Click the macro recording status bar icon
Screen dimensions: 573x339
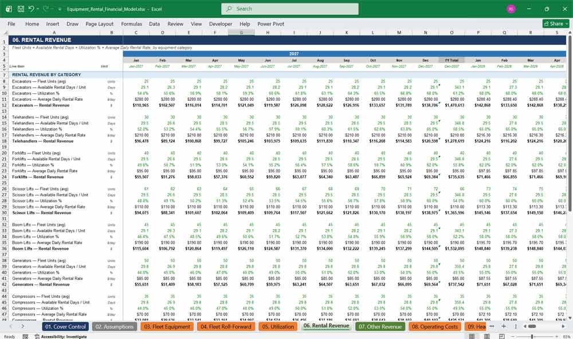coord(25,337)
